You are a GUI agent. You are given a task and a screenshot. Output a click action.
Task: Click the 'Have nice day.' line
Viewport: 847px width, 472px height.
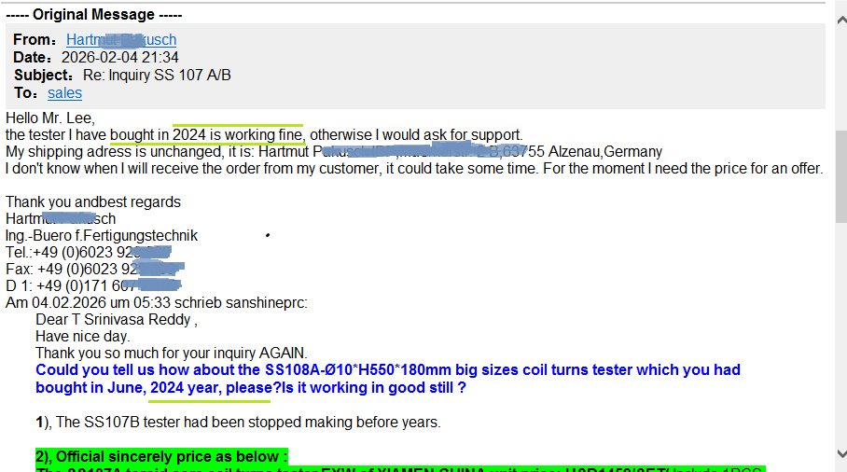pyautogui.click(x=83, y=337)
